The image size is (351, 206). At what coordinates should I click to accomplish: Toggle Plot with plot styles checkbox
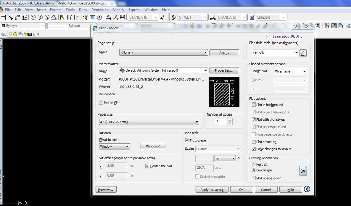(x=254, y=120)
